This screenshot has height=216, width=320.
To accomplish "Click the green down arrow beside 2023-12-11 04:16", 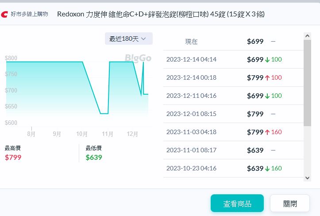I will tap(267, 96).
